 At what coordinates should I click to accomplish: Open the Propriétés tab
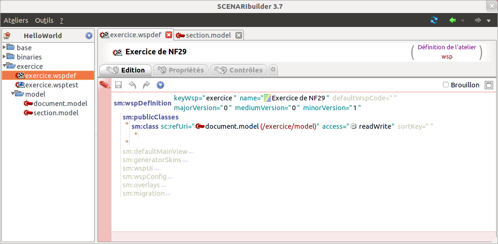point(180,70)
